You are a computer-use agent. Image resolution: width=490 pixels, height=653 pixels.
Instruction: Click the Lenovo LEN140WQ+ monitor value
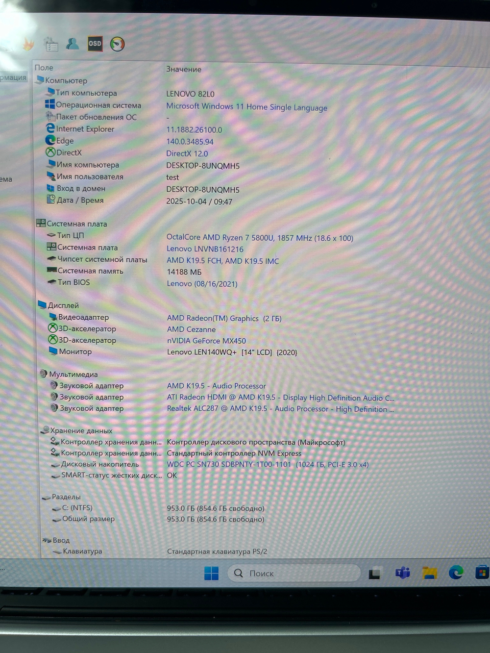pyautogui.click(x=232, y=352)
